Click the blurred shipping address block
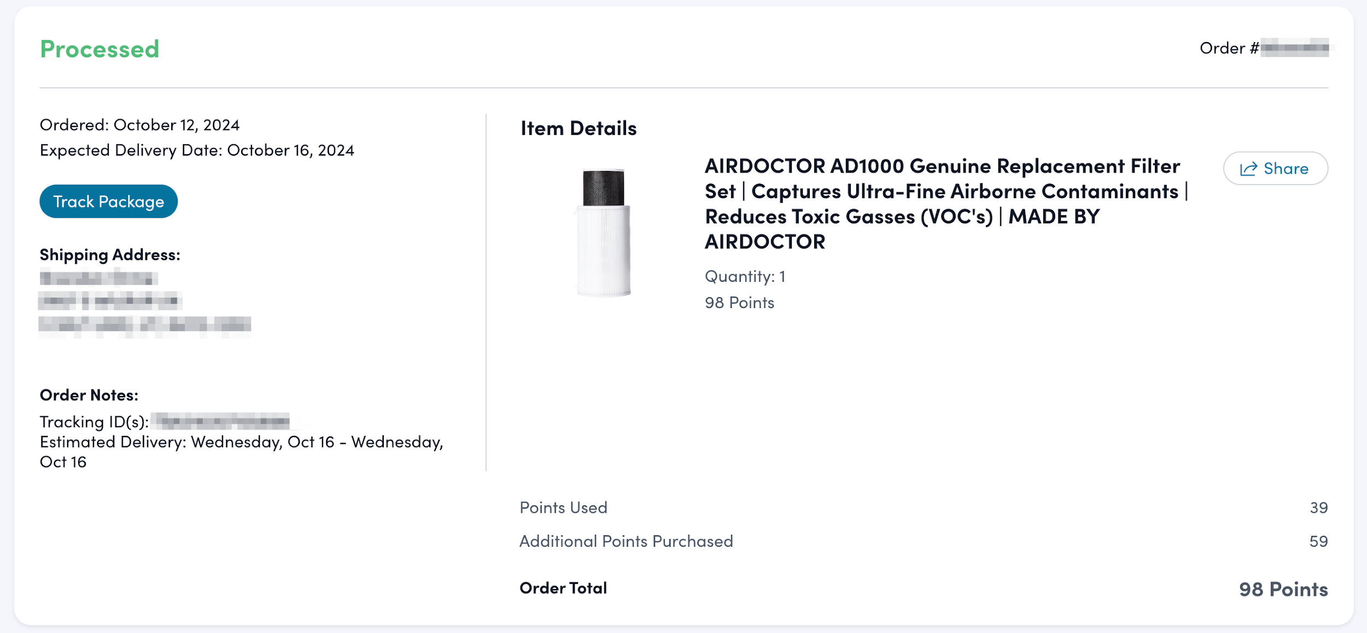 (x=144, y=301)
